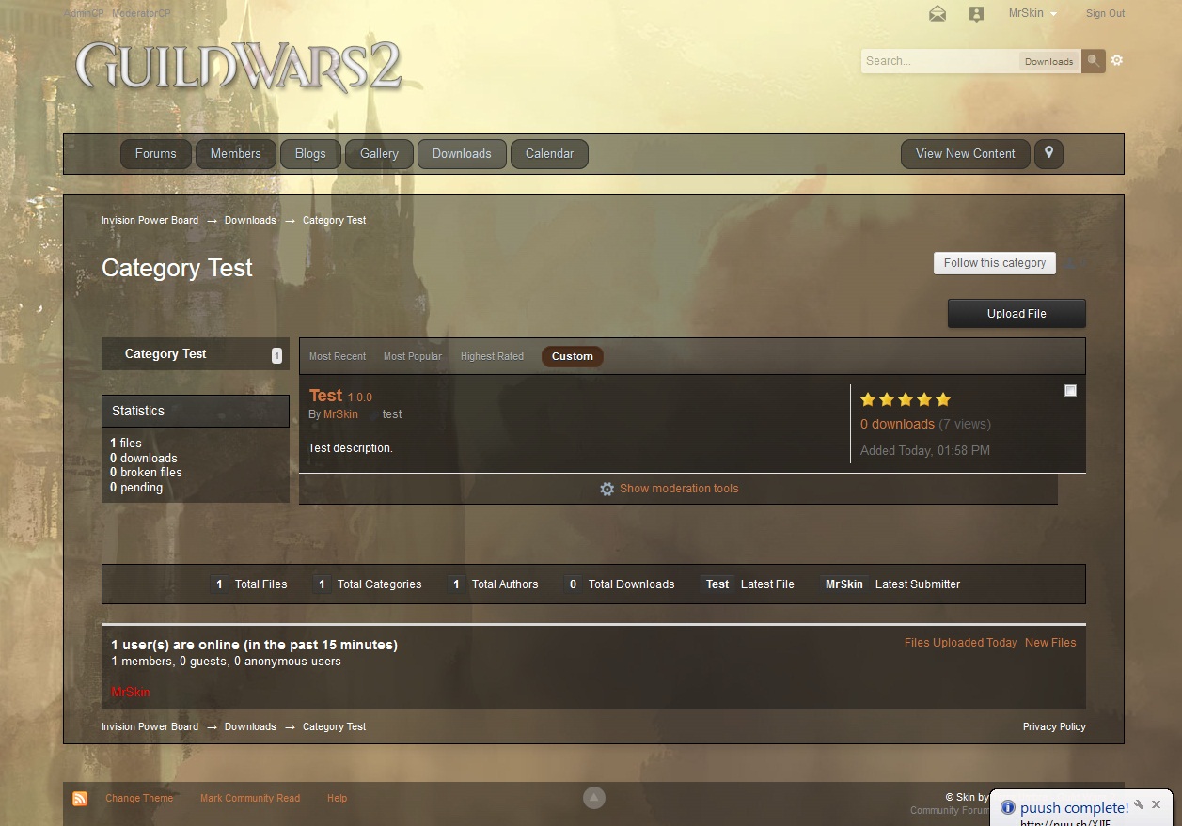Click the wrench icon in puush notification
1182x826 pixels.
1139,805
